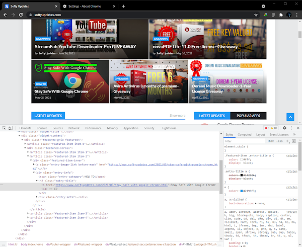
Task: Expand the div entry-meta node
Action: point(37,197)
